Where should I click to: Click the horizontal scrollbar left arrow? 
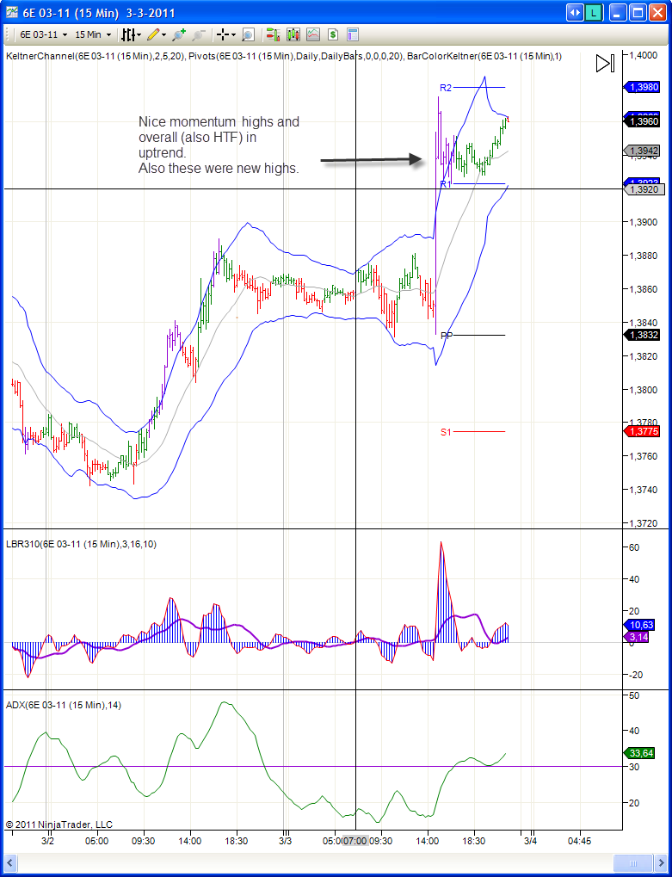click(9, 862)
